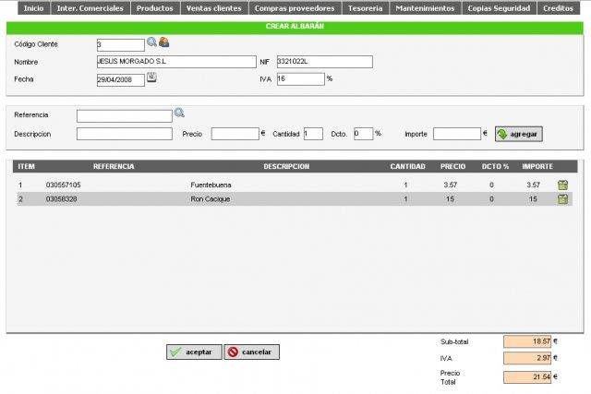Viewport: 591px width, 394px height.
Task: Open the Copias Seguridad menu
Action: click(500, 7)
